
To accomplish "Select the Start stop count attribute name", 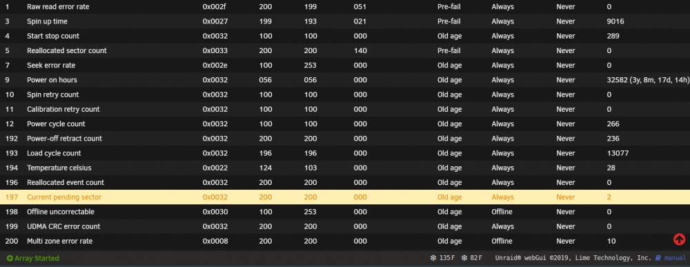I will pos(53,36).
